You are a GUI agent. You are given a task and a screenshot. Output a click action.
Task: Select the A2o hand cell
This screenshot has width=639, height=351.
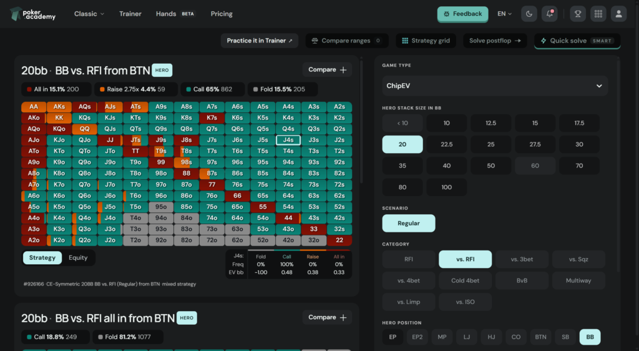pos(34,240)
